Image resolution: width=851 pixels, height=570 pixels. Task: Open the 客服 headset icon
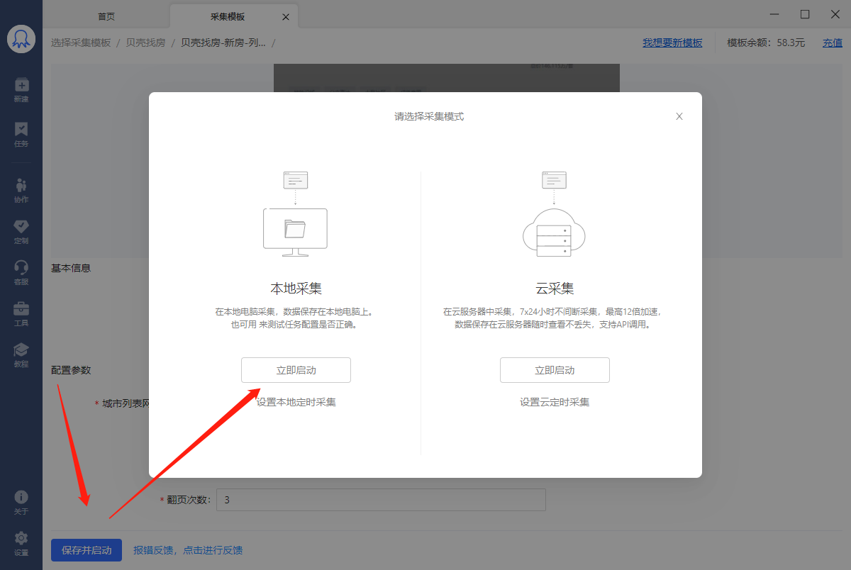tap(21, 272)
